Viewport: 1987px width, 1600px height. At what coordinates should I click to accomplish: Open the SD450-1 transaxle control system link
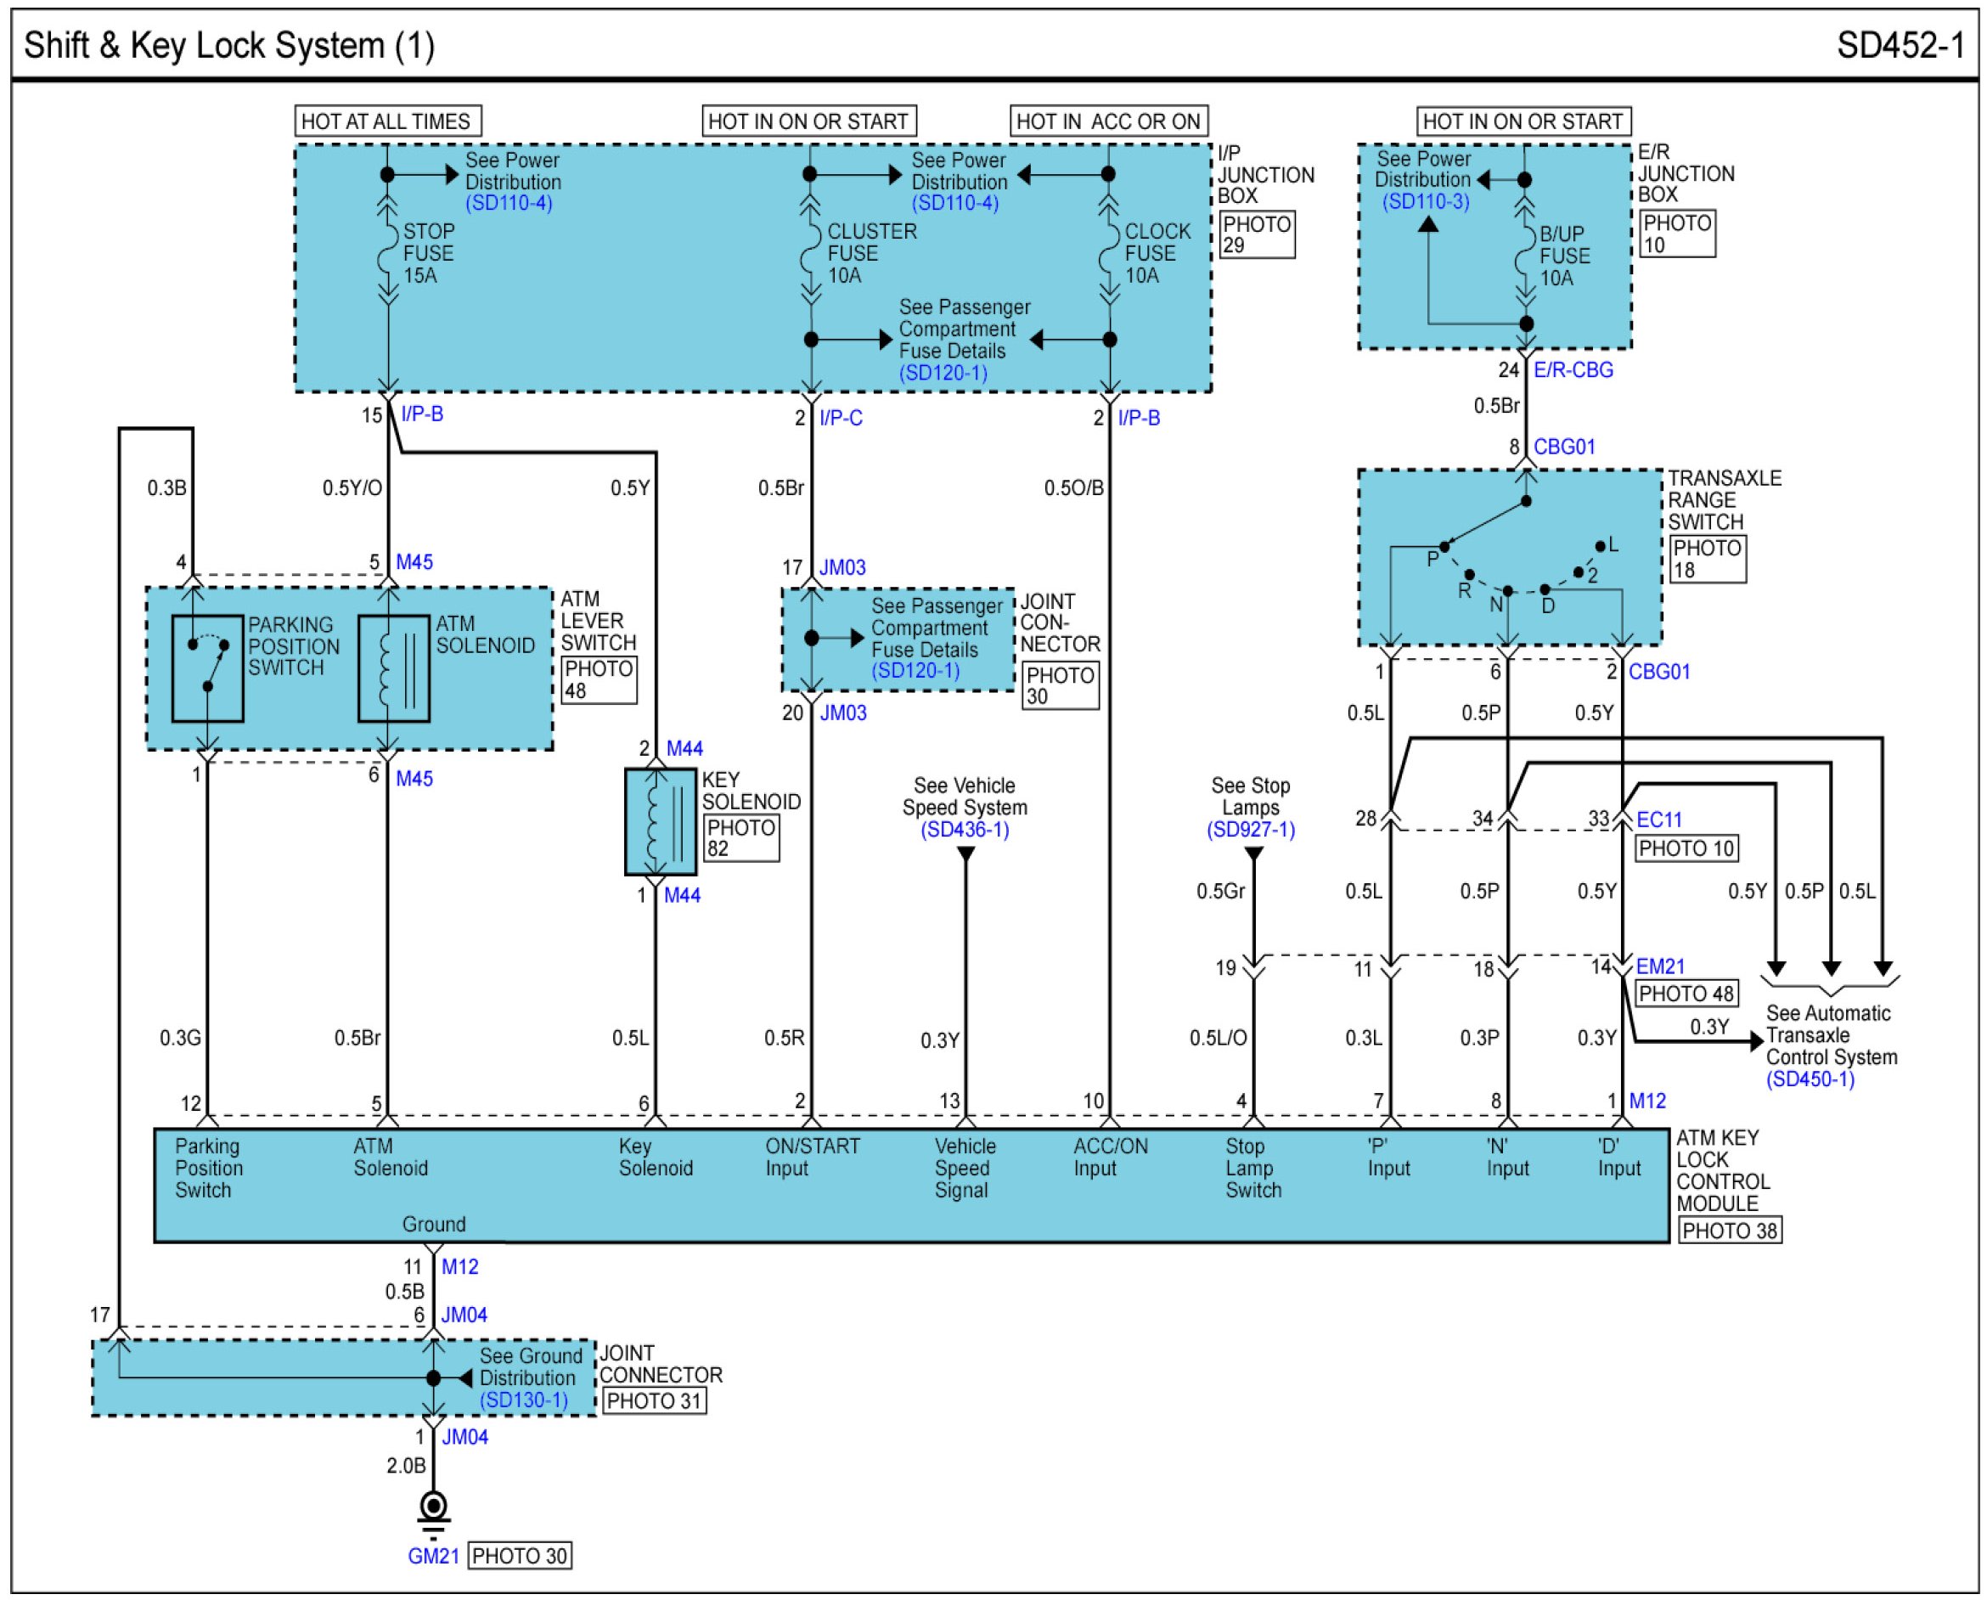[x=1810, y=1079]
